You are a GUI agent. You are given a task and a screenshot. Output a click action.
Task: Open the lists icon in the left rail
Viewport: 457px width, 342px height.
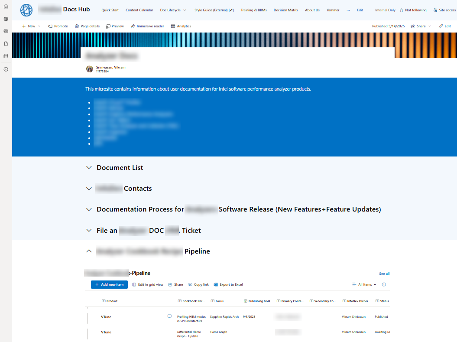click(6, 56)
